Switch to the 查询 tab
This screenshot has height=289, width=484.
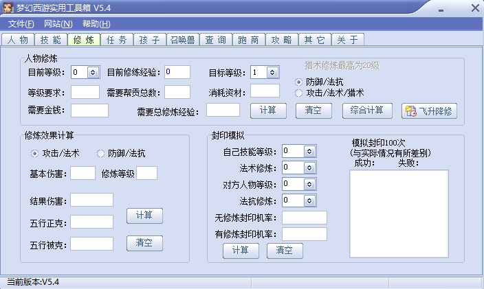[216, 40]
